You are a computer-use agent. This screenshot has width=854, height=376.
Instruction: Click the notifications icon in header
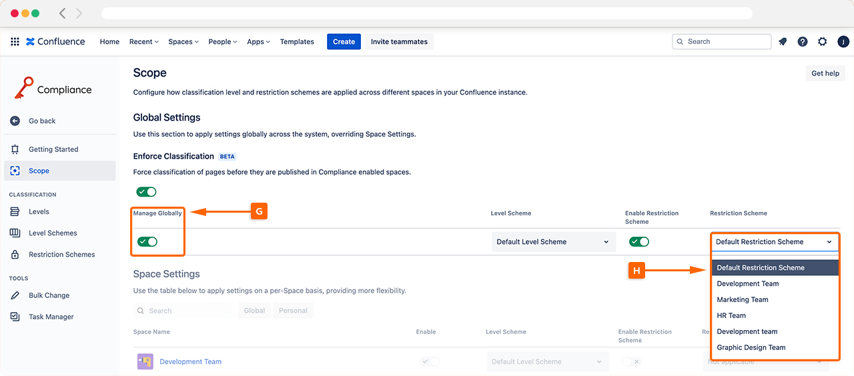[783, 41]
